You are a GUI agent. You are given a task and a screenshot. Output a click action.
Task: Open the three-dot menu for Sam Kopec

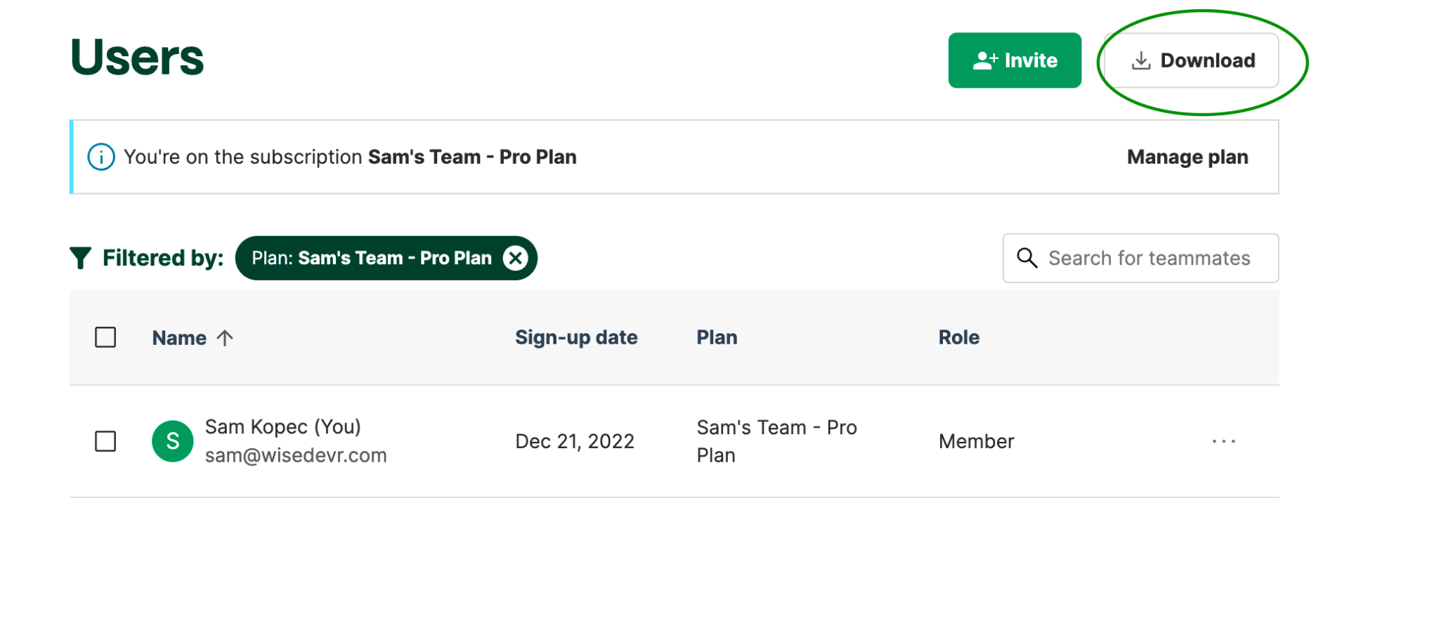tap(1223, 441)
